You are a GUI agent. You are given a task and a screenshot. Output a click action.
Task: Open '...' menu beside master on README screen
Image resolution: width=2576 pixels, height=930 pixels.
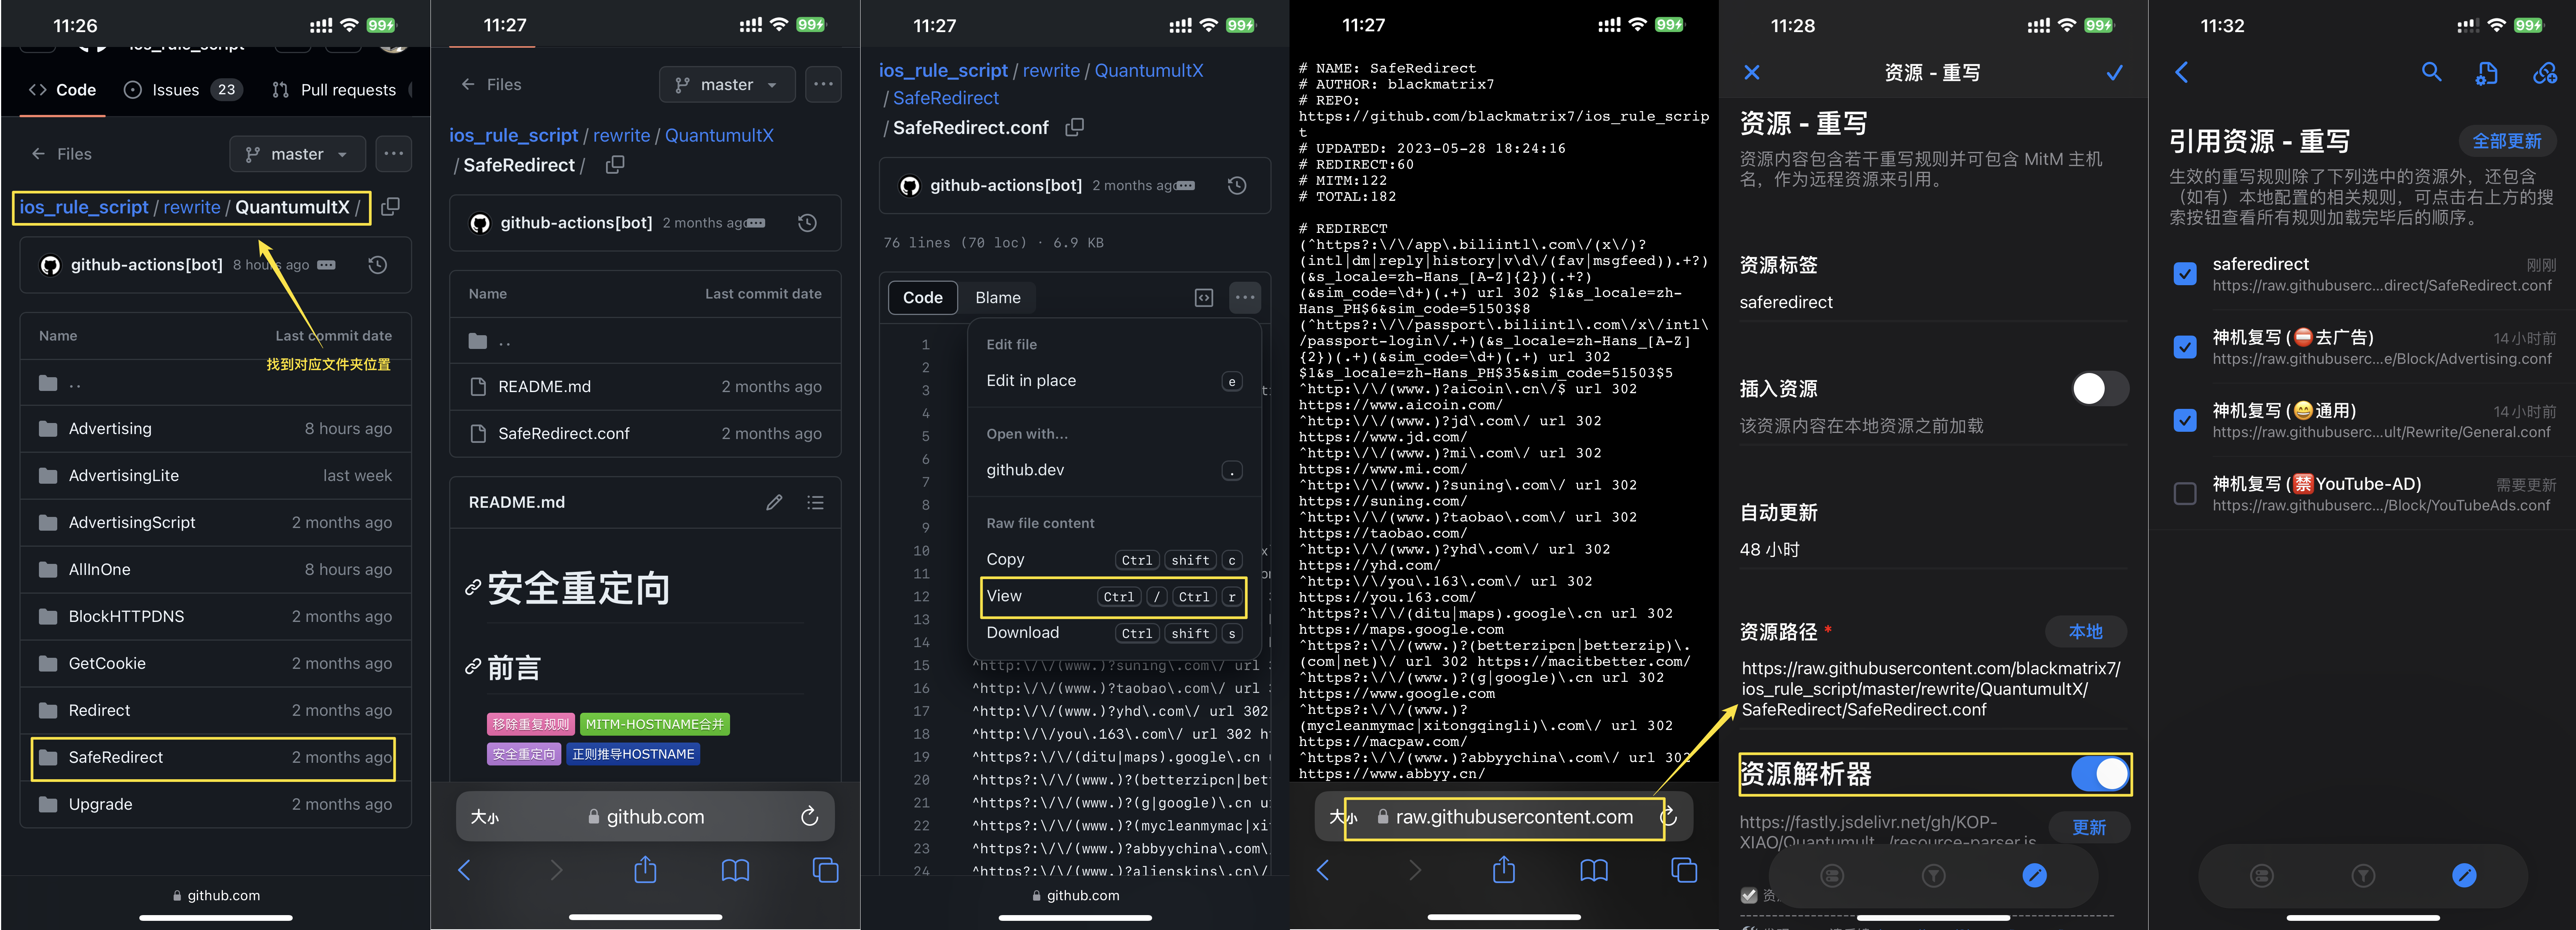(823, 85)
